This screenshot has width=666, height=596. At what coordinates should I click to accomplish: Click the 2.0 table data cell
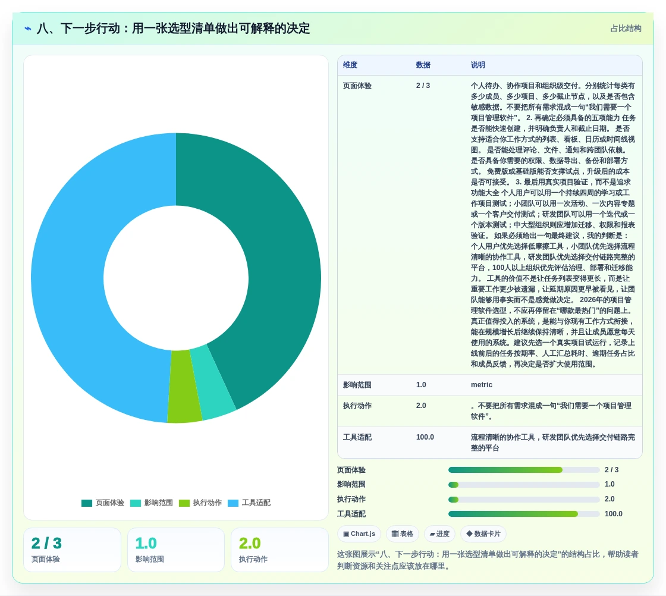coord(421,406)
